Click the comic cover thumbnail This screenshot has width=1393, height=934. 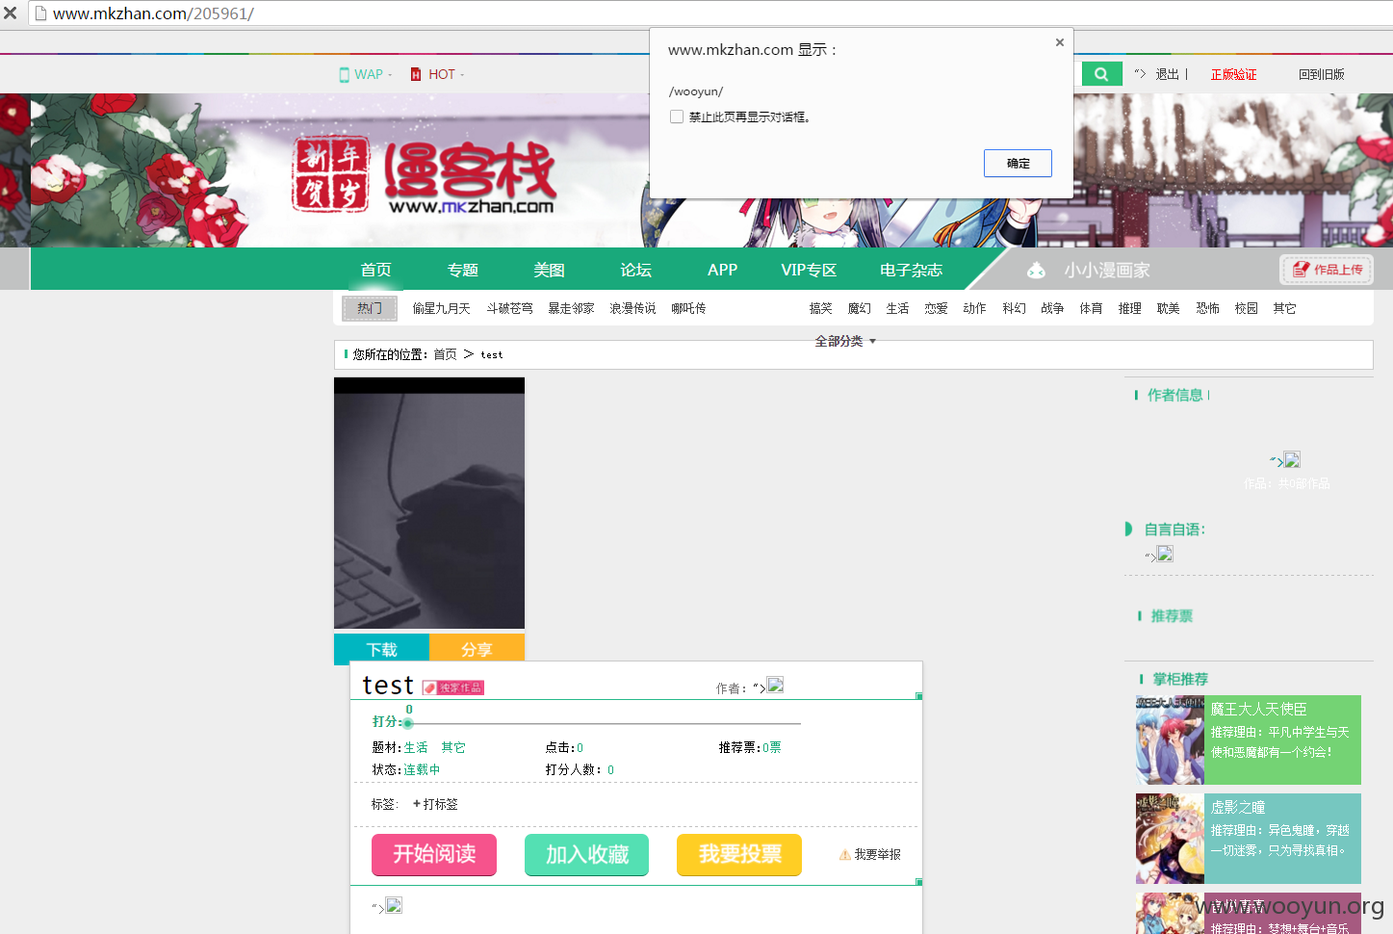[429, 503]
